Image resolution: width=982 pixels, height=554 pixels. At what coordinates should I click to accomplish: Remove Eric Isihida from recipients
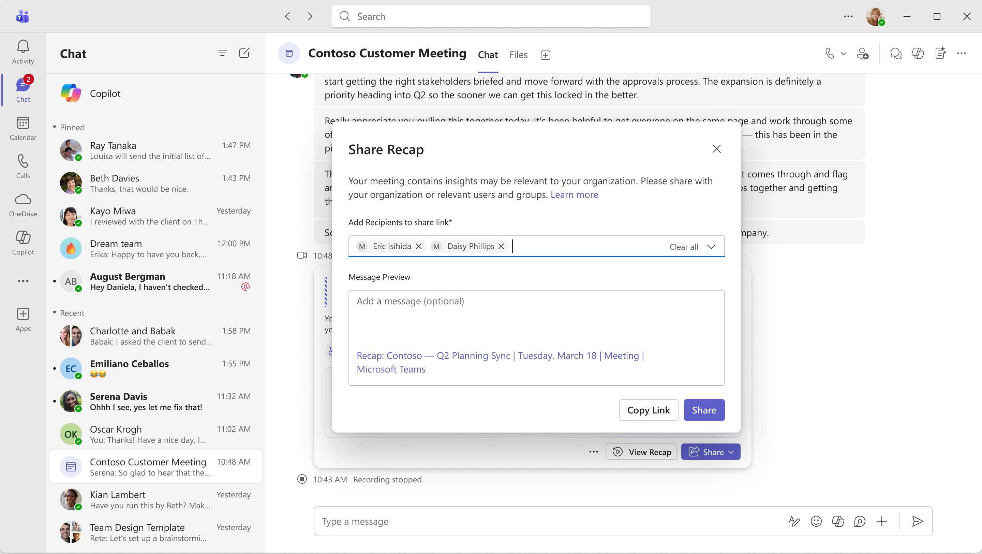pos(419,246)
